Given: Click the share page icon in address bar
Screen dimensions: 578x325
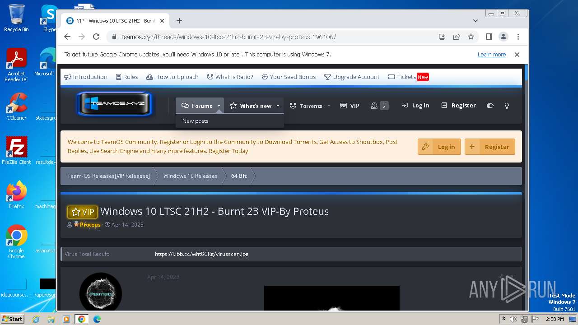Looking at the screenshot, I should [457, 37].
